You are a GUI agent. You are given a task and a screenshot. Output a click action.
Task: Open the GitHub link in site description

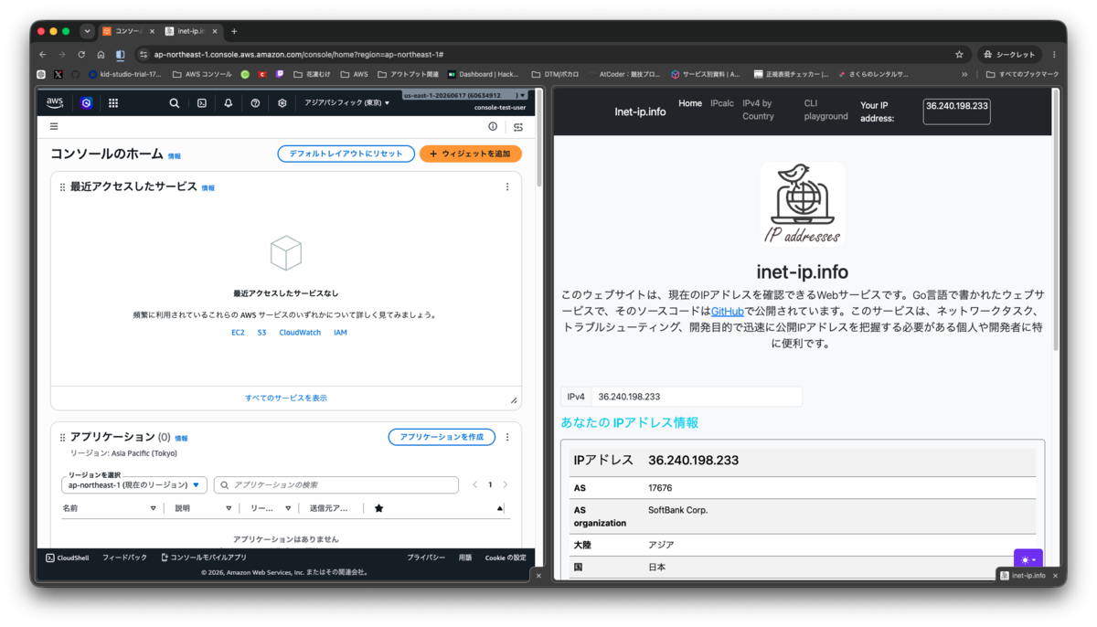pyautogui.click(x=728, y=311)
